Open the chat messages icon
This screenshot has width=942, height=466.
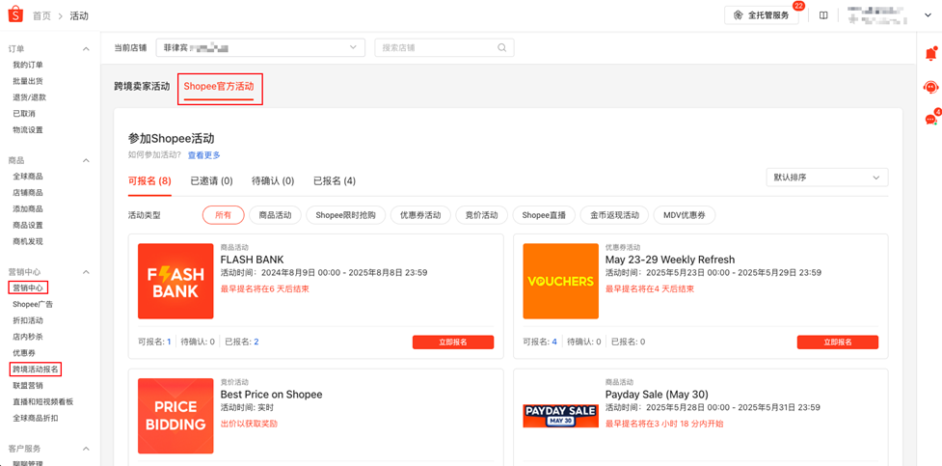[930, 119]
